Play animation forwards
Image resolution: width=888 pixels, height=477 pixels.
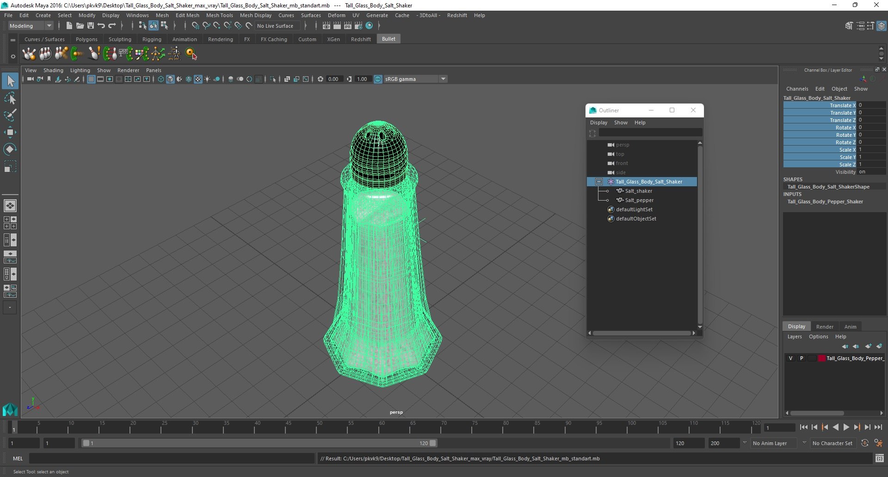pyautogui.click(x=846, y=428)
